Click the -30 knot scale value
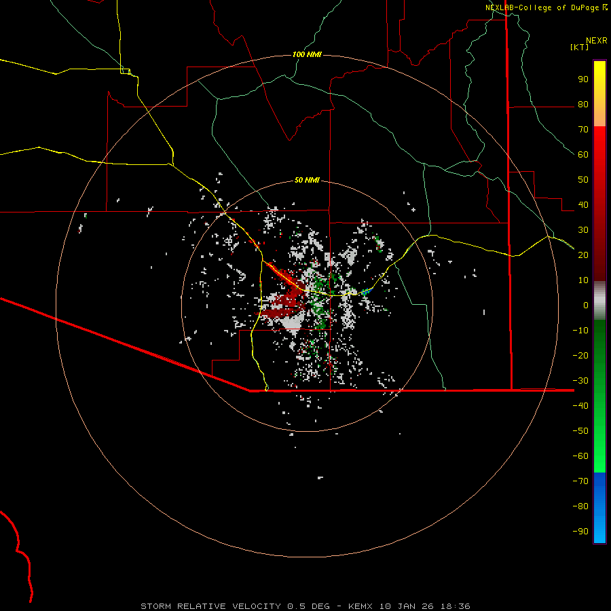The width and height of the screenshot is (611, 611). pos(580,381)
